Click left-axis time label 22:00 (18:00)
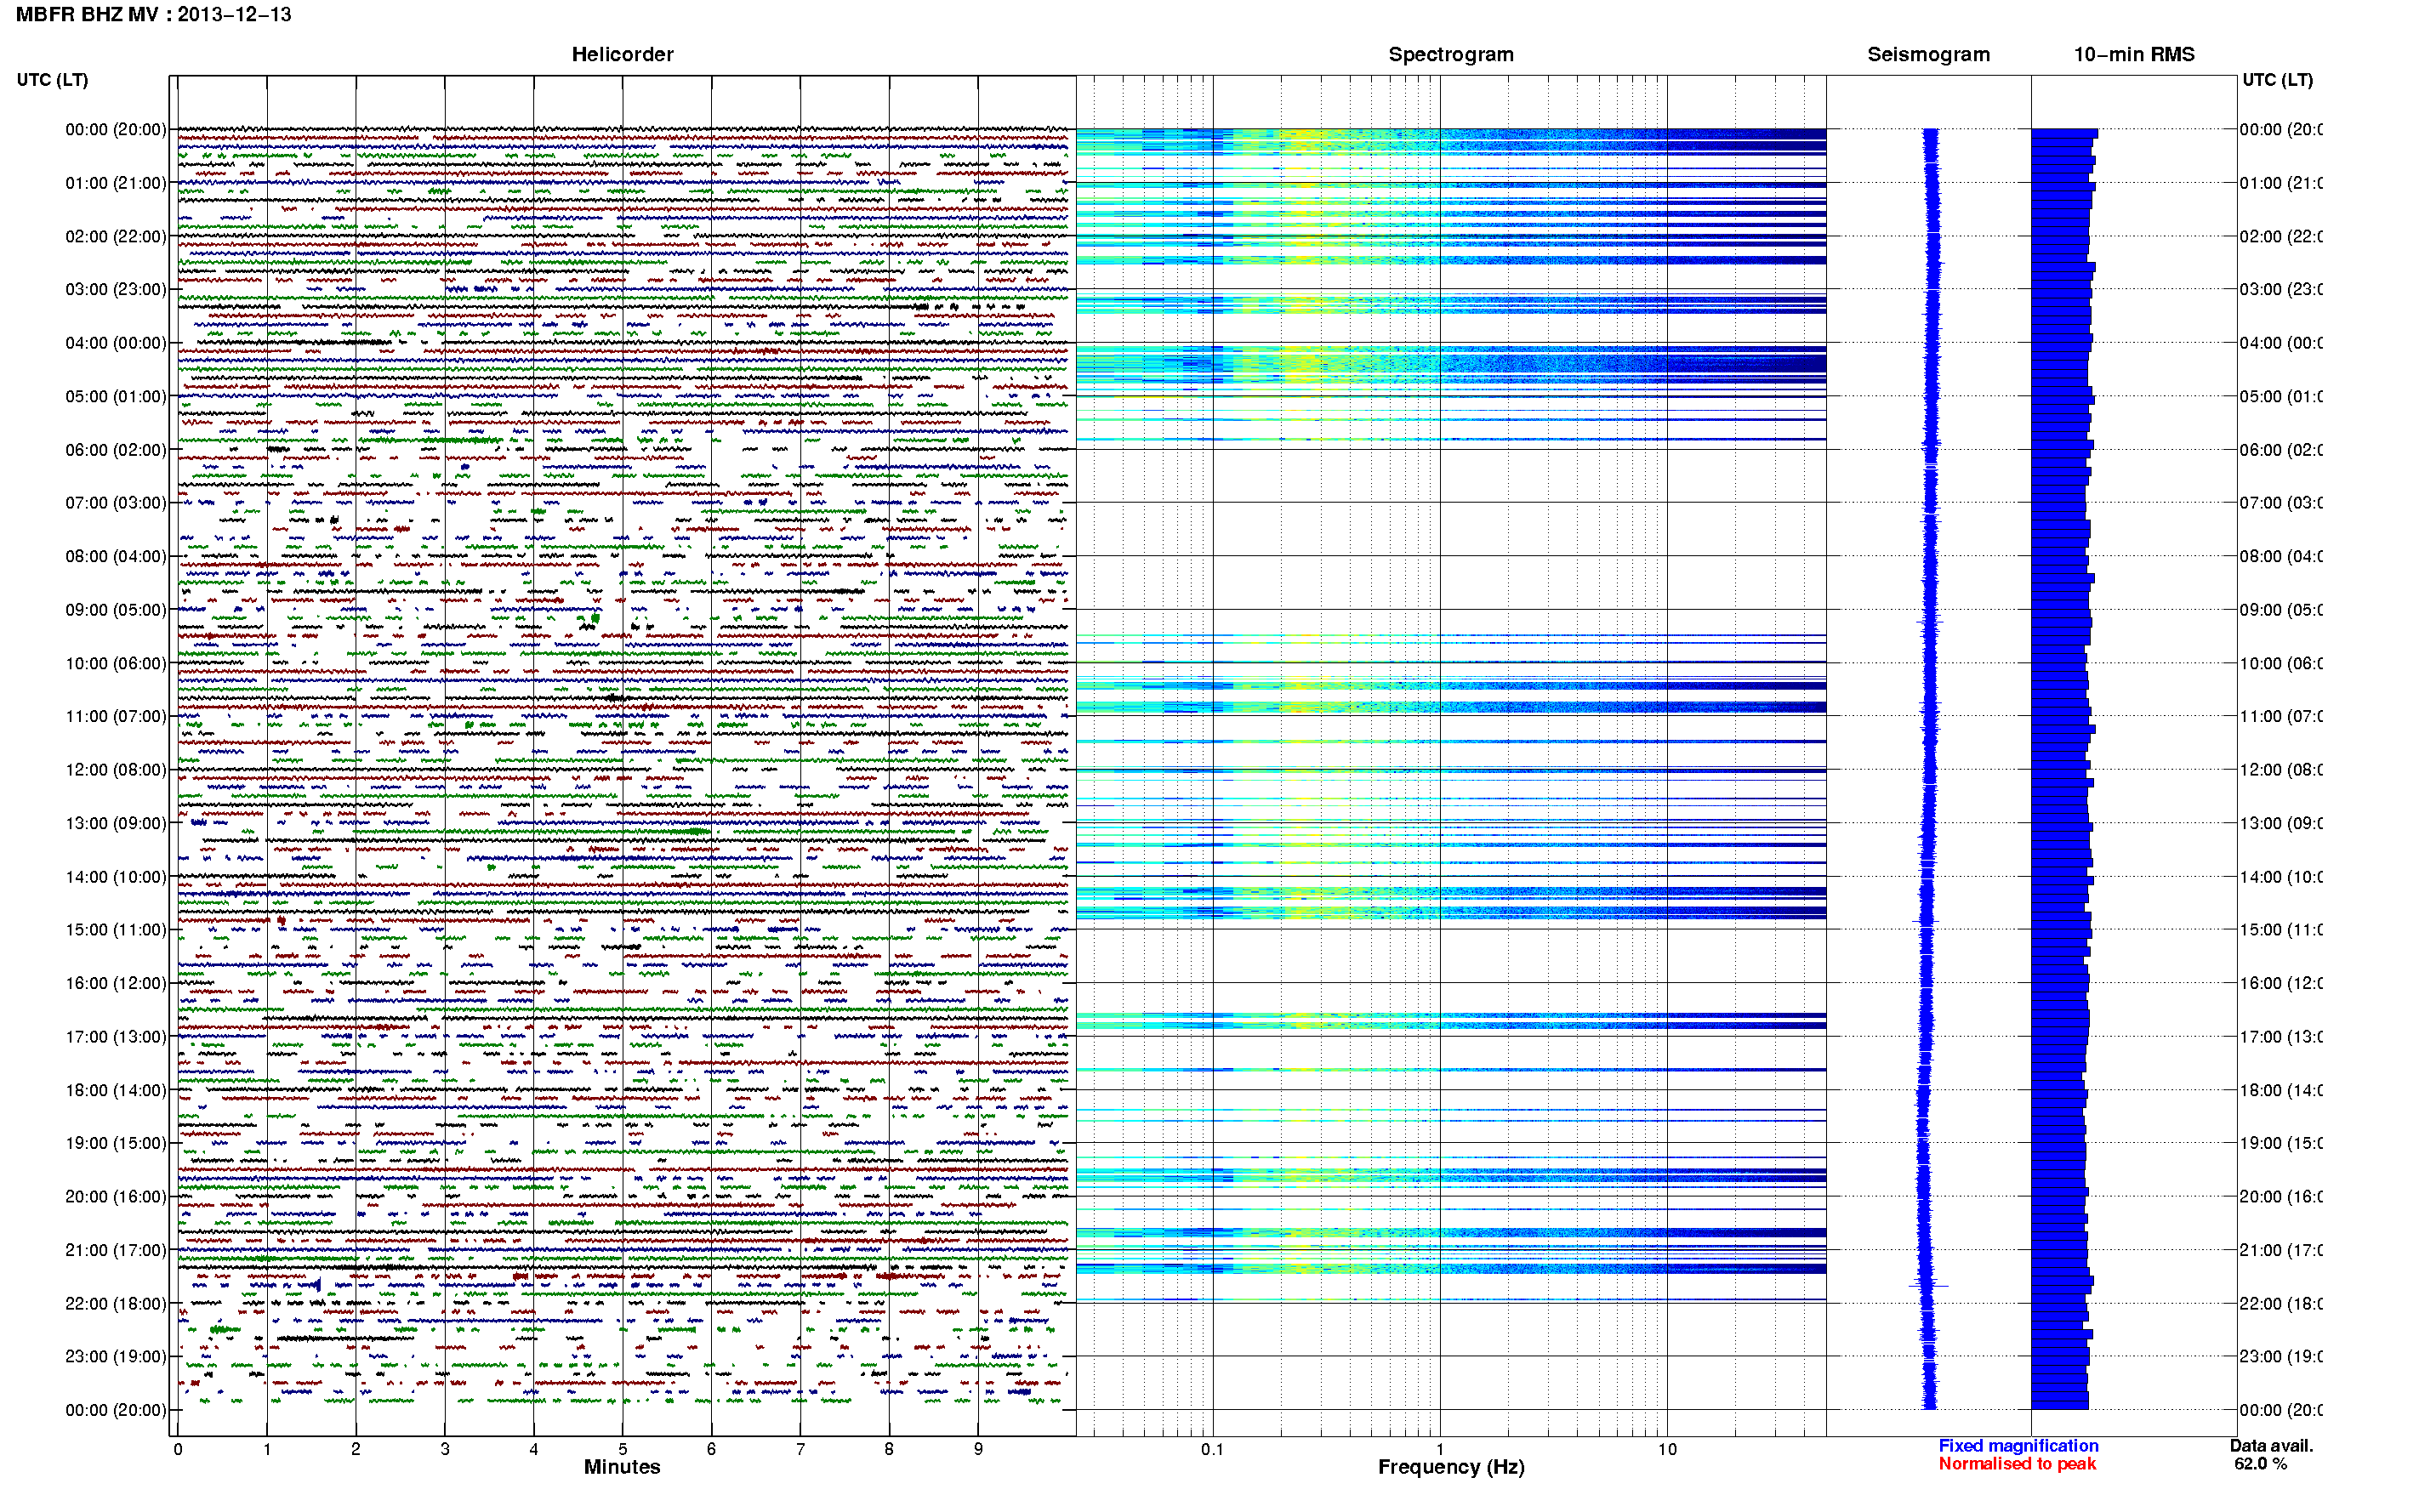The image size is (2419, 1512). click(x=116, y=1303)
